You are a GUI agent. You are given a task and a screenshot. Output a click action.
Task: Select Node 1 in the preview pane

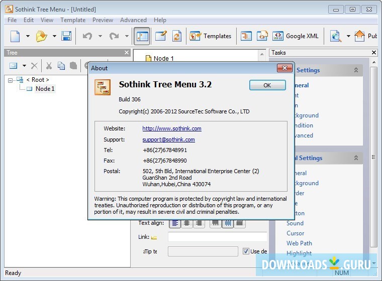[163, 58]
